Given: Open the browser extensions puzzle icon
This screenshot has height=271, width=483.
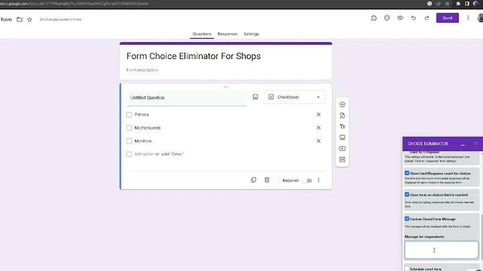Looking at the screenshot, I should [458, 4].
